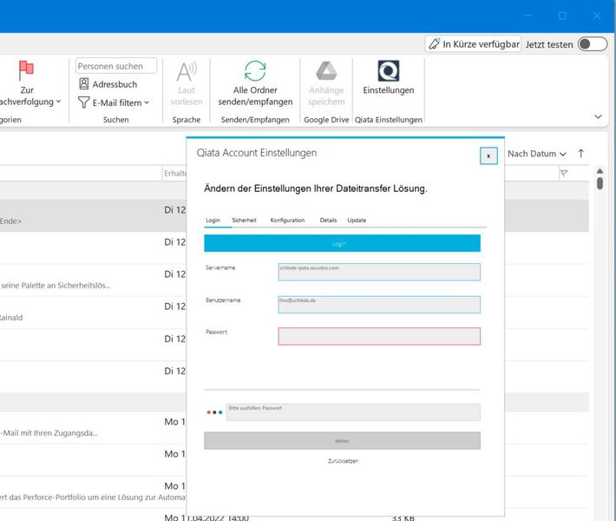Maximize the Outlook window
This screenshot has width=616, height=521.
coord(562,16)
